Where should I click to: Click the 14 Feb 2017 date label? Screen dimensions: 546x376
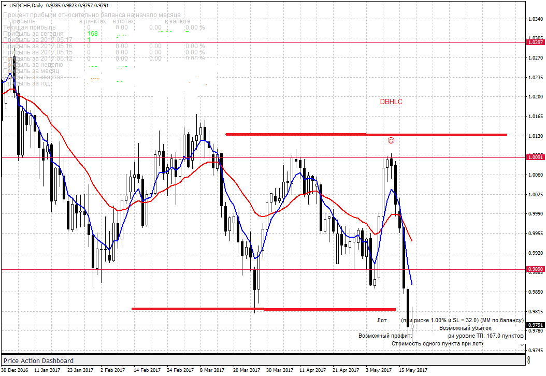point(147,370)
